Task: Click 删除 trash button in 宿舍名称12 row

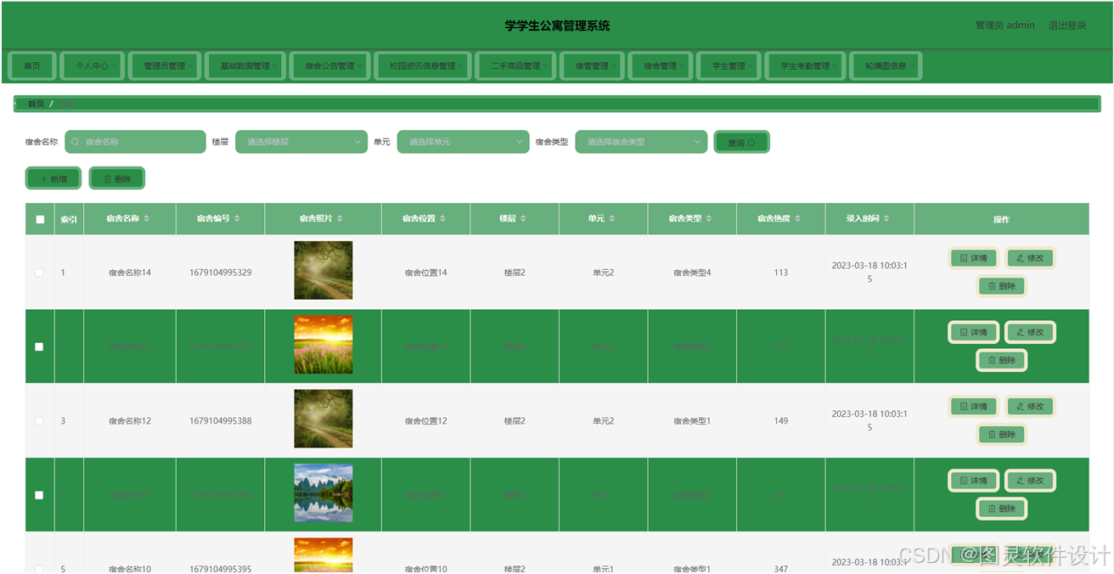Action: pos(1002,435)
